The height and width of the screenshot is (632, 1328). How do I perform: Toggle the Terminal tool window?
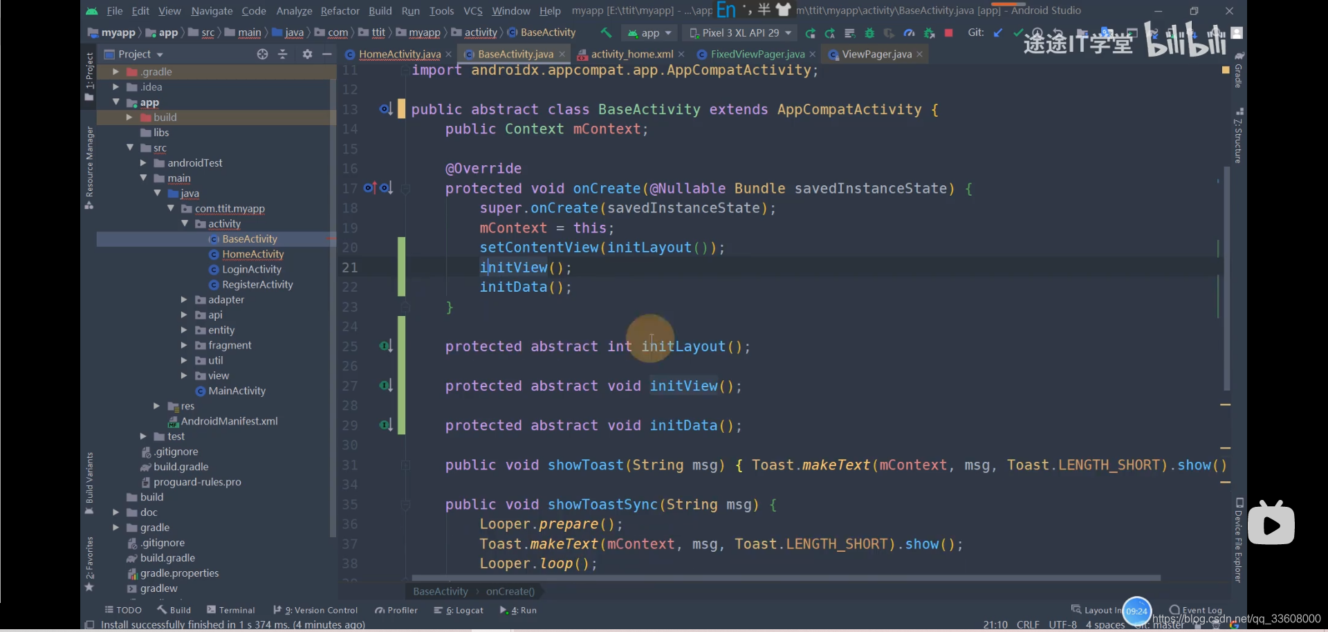click(231, 610)
